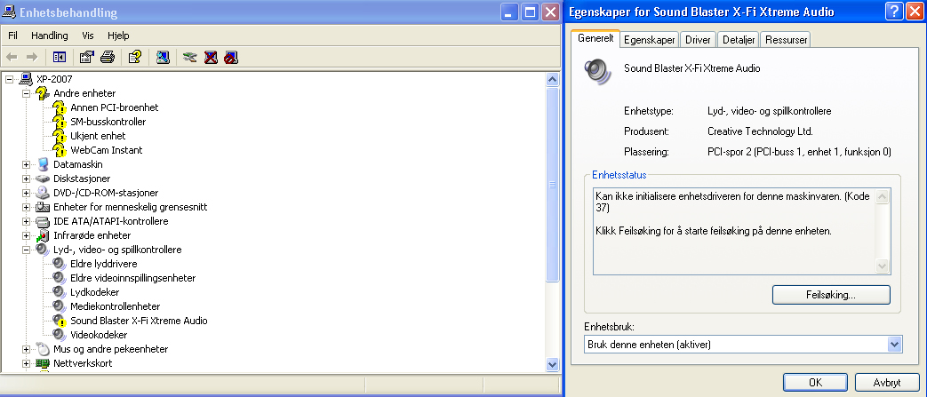927x397 pixels.
Task: Click the printer icon in the toolbar
Action: click(x=107, y=58)
